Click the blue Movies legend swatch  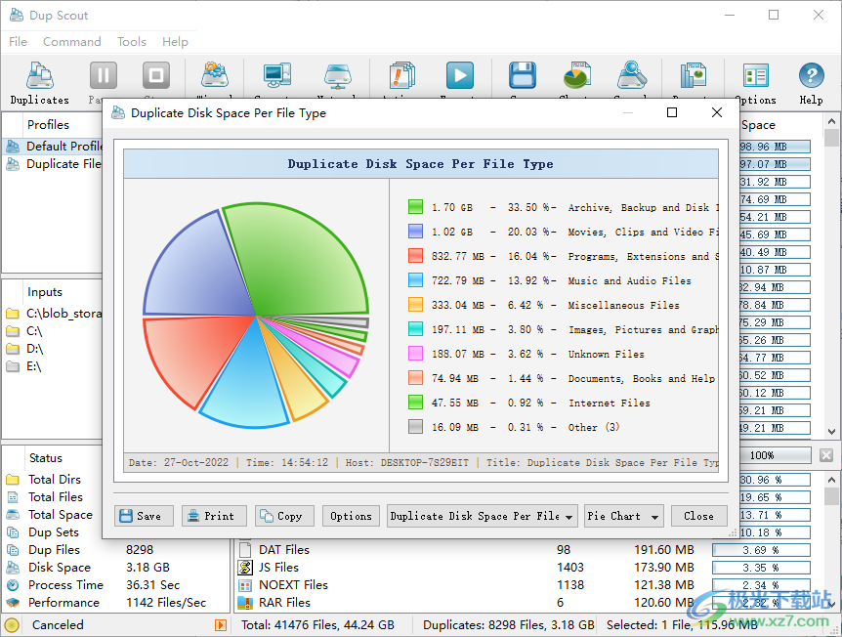(x=415, y=232)
